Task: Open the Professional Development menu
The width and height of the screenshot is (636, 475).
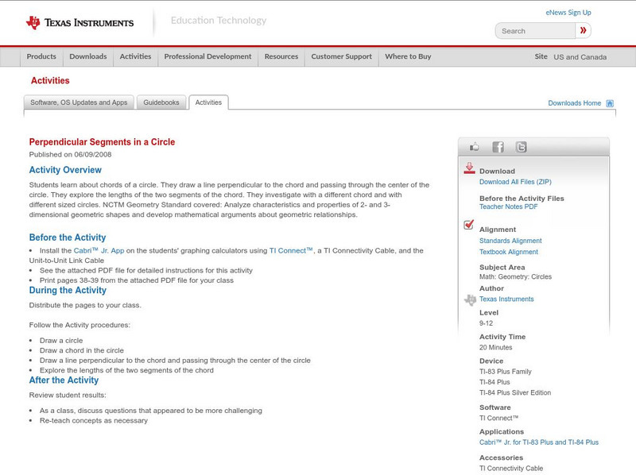Action: point(207,56)
